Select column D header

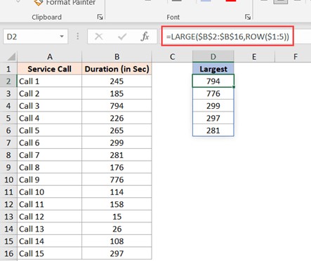point(213,57)
